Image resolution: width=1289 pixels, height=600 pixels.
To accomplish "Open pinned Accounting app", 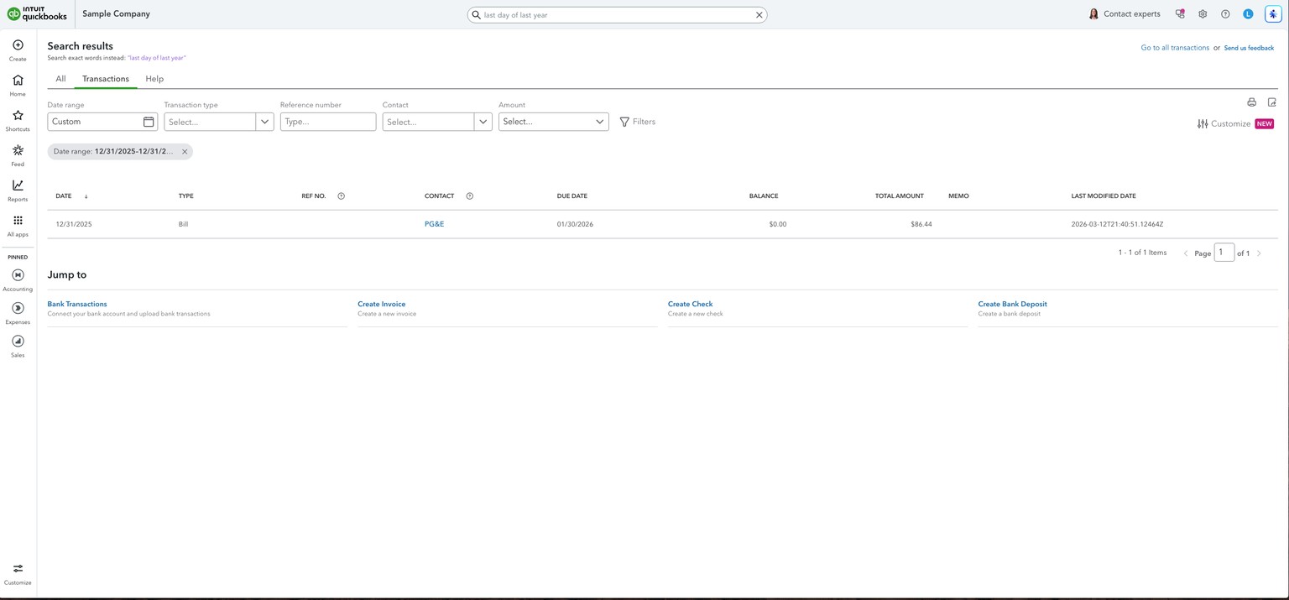I will tap(18, 280).
